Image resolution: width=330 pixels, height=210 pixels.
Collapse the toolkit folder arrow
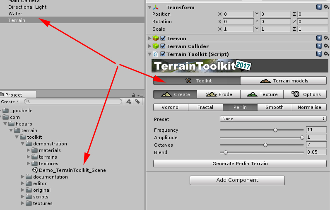[17, 137]
